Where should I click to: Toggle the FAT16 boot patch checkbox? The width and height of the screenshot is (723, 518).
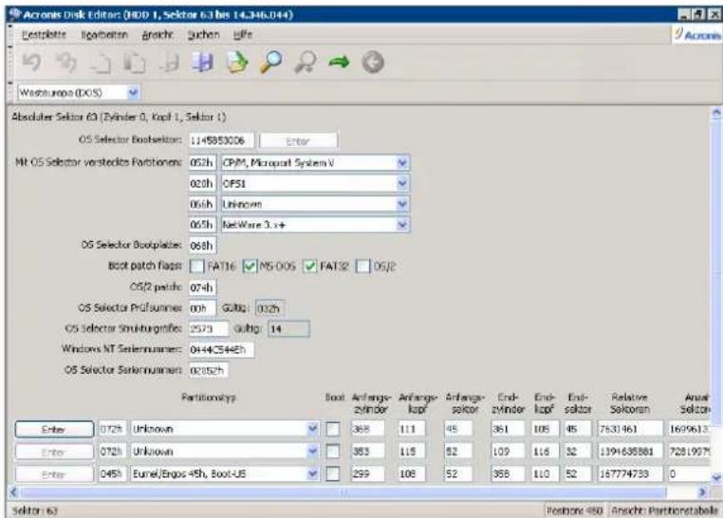197,266
